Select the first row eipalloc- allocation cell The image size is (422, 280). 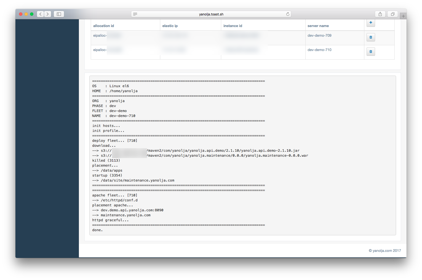pos(125,38)
